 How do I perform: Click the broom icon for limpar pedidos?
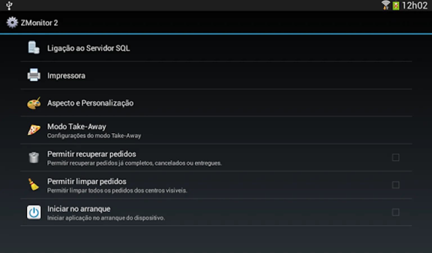tap(34, 184)
